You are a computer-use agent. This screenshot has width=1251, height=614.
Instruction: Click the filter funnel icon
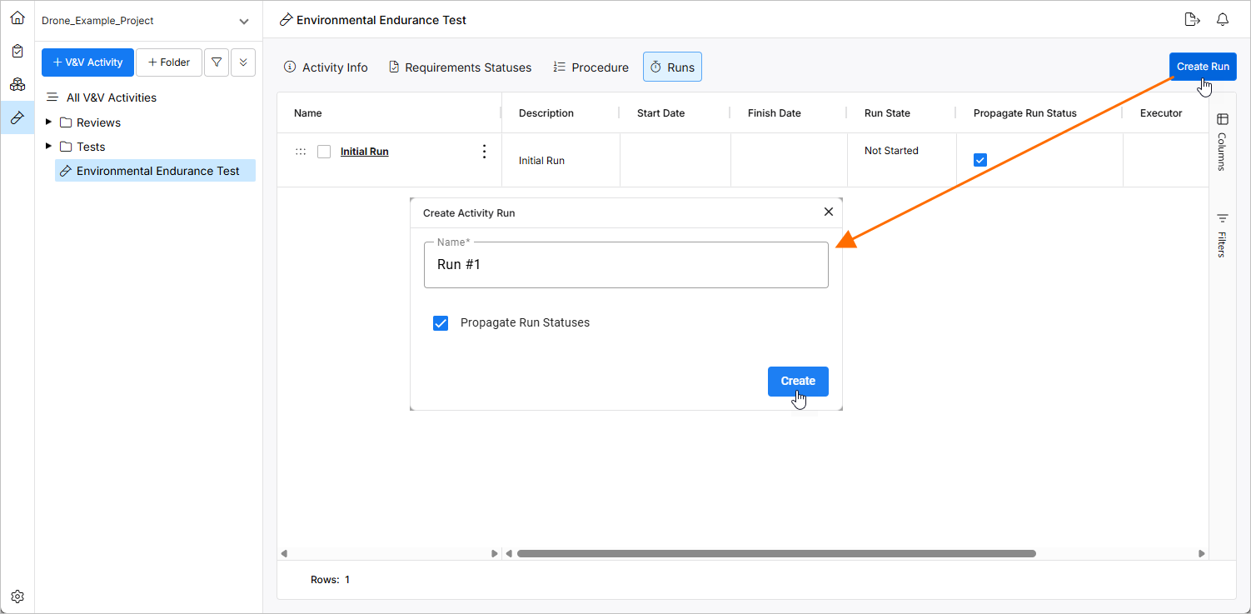(217, 62)
